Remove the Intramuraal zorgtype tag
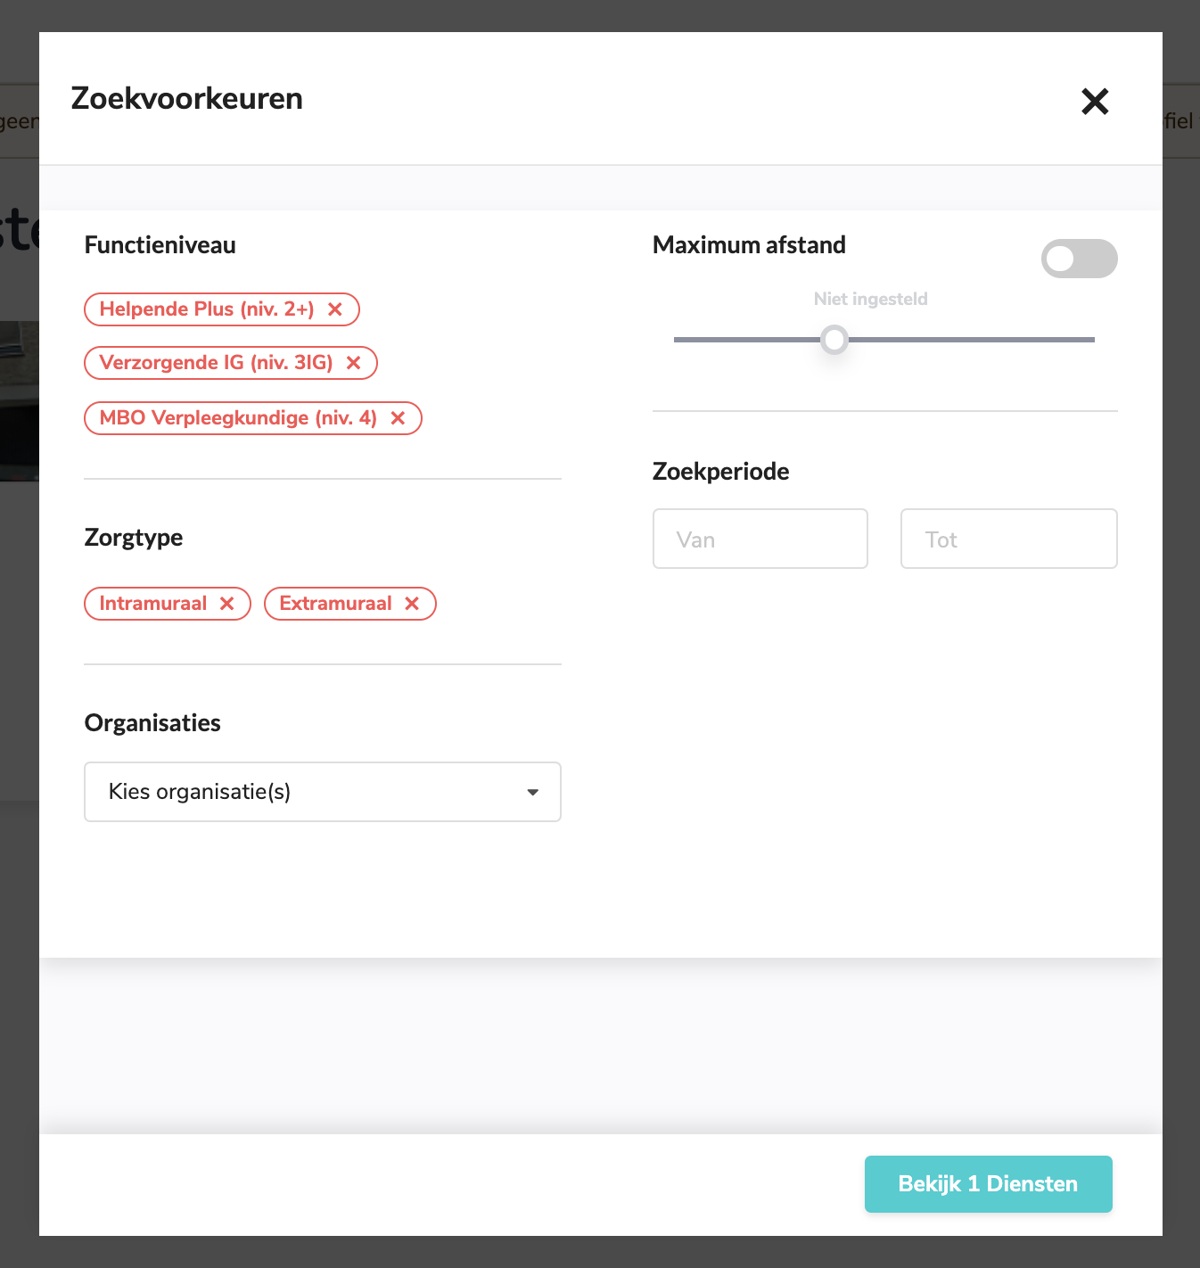Viewport: 1200px width, 1268px height. (227, 604)
